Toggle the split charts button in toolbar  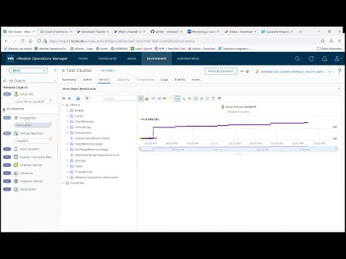141,99
